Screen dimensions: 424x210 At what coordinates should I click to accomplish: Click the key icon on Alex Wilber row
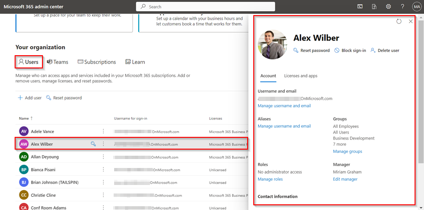[93, 144]
